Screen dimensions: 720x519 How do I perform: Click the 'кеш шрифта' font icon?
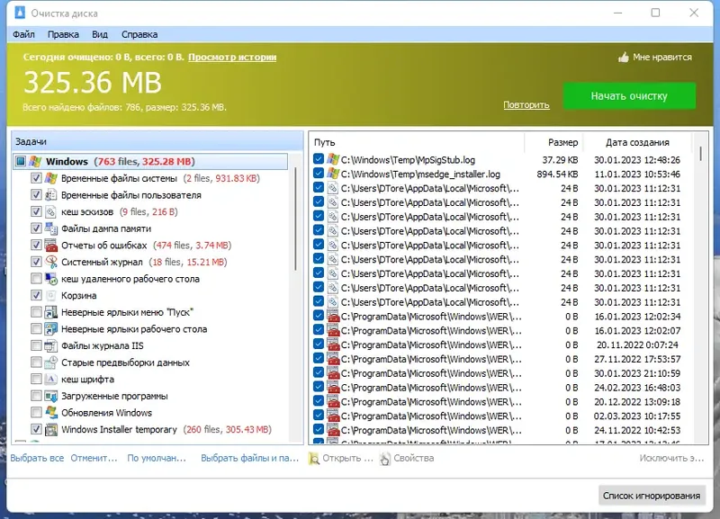[51, 379]
